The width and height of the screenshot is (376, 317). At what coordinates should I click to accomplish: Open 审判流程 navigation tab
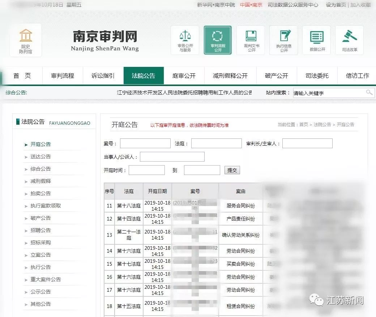click(63, 76)
